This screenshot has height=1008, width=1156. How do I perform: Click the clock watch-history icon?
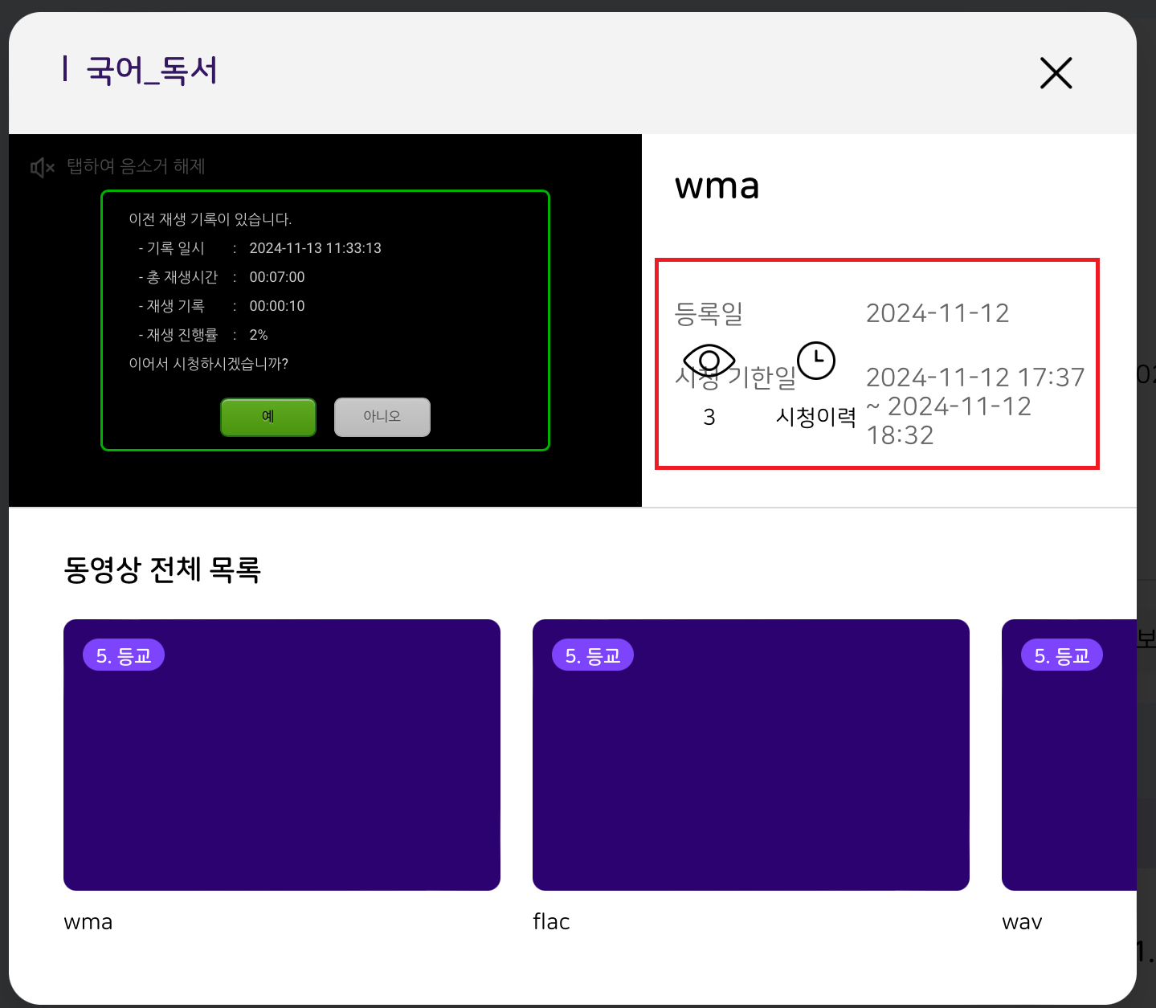815,361
